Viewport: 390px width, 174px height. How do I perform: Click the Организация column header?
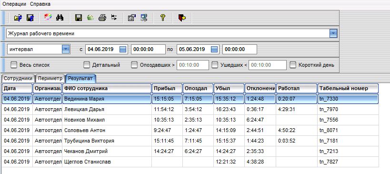pyautogui.click(x=47, y=88)
